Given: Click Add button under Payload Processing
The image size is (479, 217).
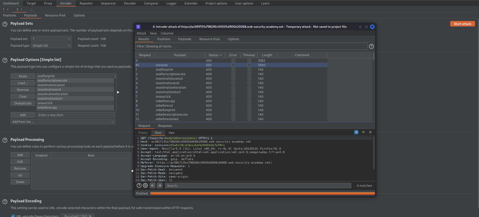Looking at the screenshot, I should coord(20,155).
